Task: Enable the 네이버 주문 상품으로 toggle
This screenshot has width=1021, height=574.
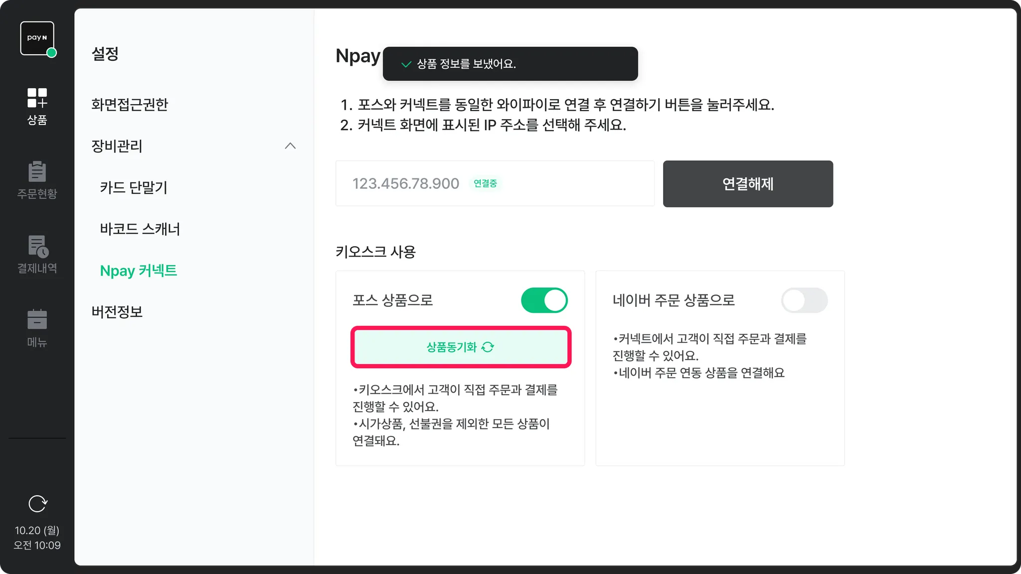Action: click(804, 300)
